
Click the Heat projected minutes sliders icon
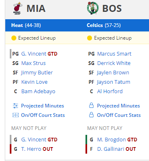15,106
